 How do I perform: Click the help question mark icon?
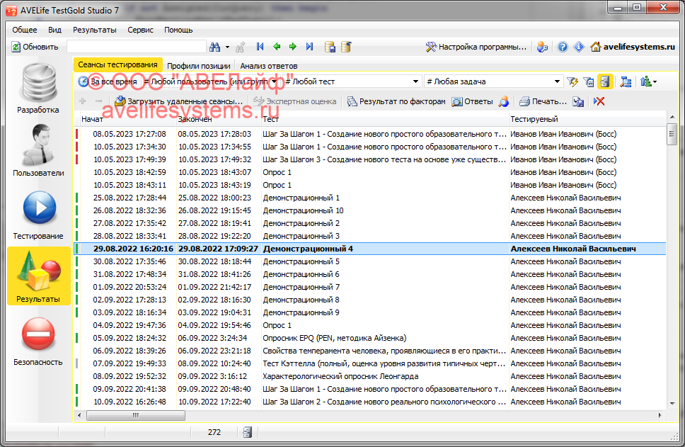pyautogui.click(x=563, y=47)
